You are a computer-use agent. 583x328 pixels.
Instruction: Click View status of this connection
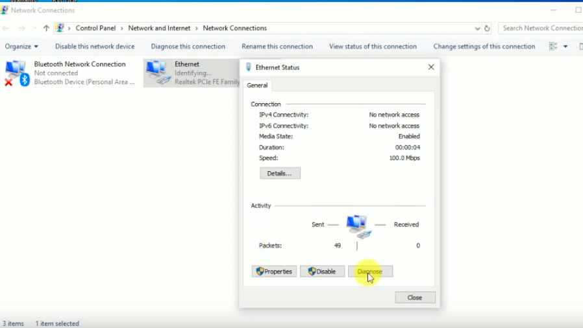[x=373, y=47]
